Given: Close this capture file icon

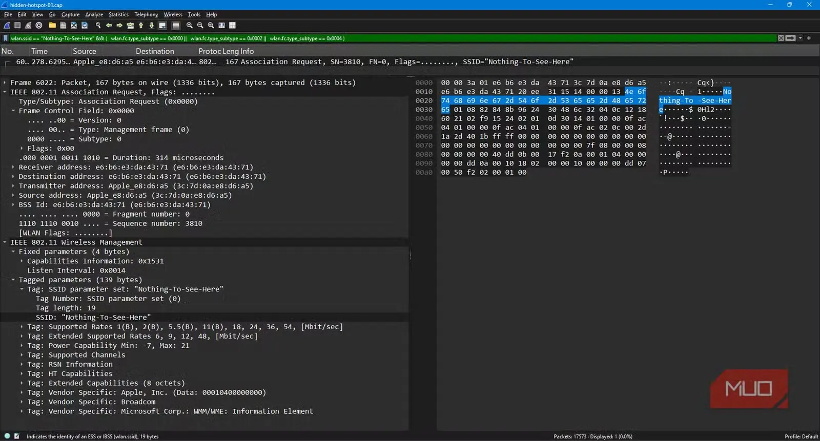Looking at the screenshot, I should point(74,25).
